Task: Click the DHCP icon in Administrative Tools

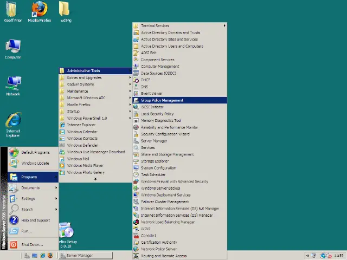Action: click(136, 80)
